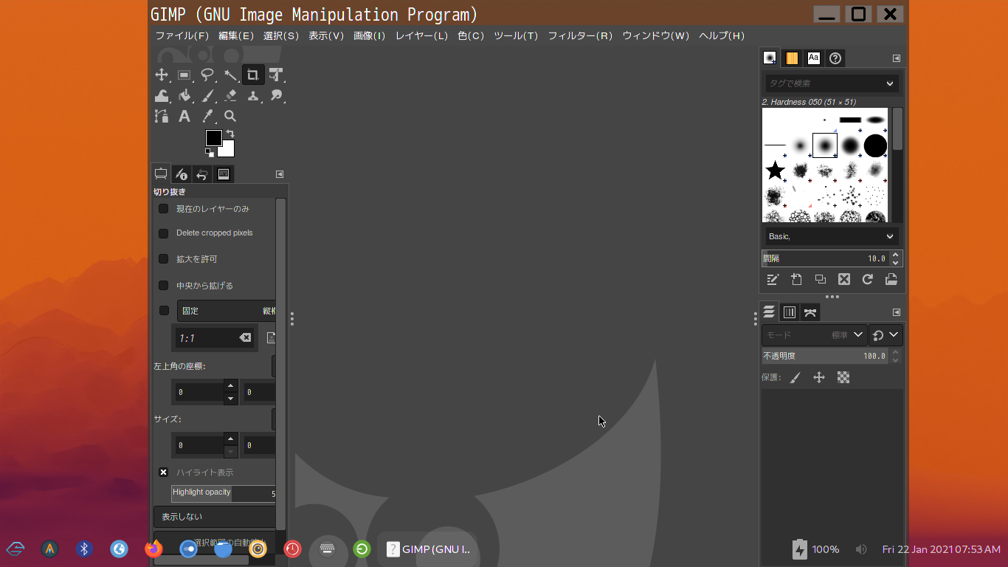1008x567 pixels.
Task: Increase the first サイズ value
Action: coord(231,439)
